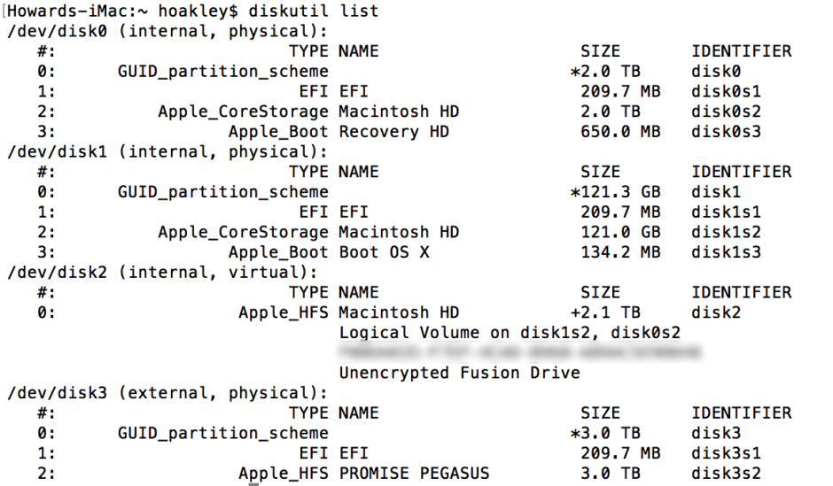Click the disk3s2 identifier
This screenshot has height=486, width=833.
point(726,474)
